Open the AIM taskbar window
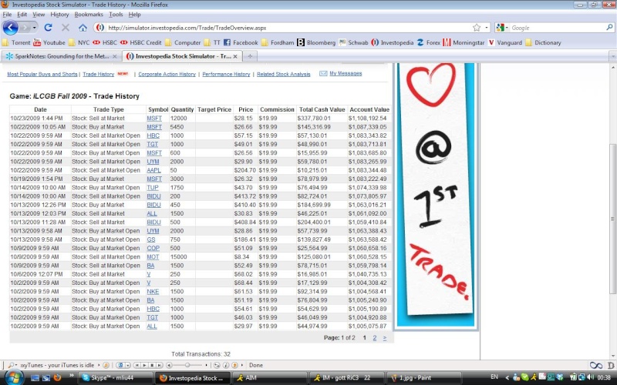Viewport: 617px width, 385px height. (x=269, y=378)
